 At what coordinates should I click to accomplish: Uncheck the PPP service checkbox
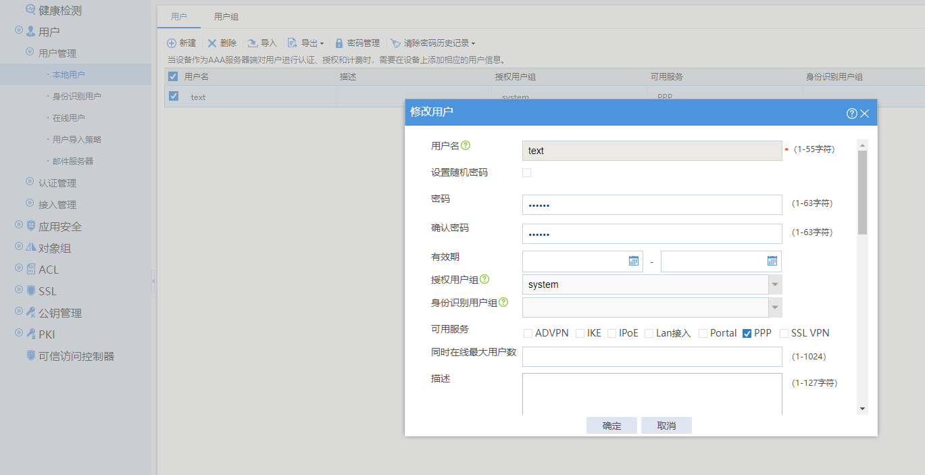[747, 333]
